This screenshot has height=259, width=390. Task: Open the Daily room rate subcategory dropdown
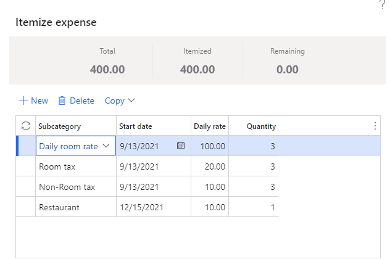[106, 146]
